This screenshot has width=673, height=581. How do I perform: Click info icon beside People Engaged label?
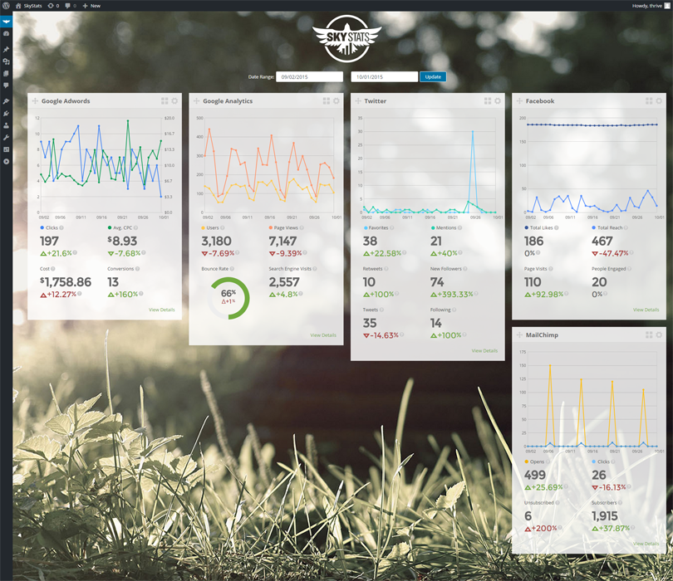tap(630, 269)
